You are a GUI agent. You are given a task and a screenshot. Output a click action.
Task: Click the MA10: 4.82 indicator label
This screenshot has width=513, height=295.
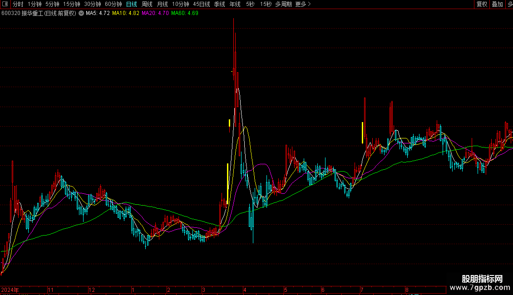tap(126, 13)
